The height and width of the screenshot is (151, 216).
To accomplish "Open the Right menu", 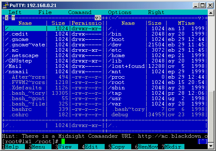I will (156, 12).
